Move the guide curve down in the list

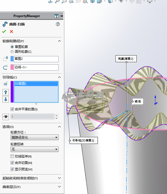[6, 99]
